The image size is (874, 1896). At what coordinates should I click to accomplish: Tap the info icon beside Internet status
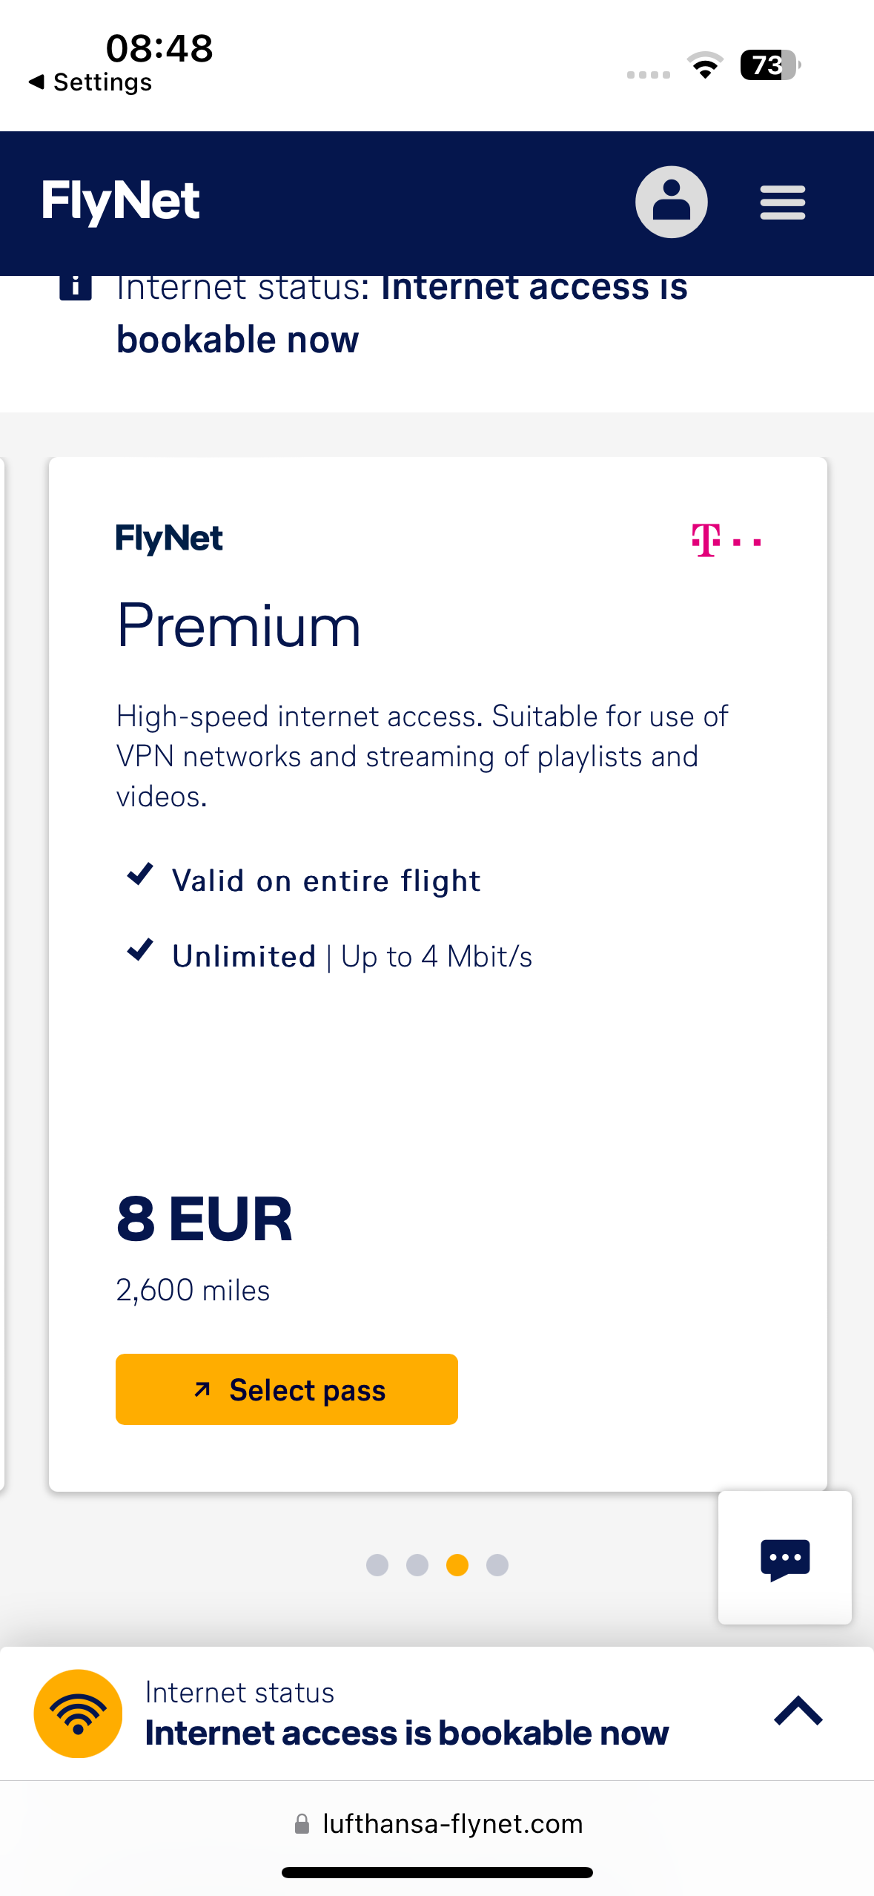[x=76, y=286]
